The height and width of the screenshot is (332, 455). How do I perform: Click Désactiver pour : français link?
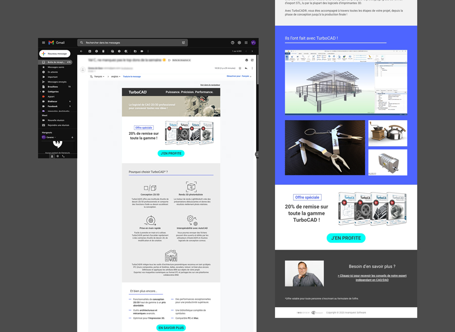pyautogui.click(x=238, y=76)
